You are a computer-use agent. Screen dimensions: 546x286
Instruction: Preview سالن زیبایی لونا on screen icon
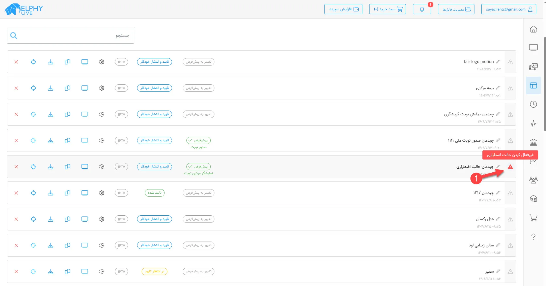[85, 245]
